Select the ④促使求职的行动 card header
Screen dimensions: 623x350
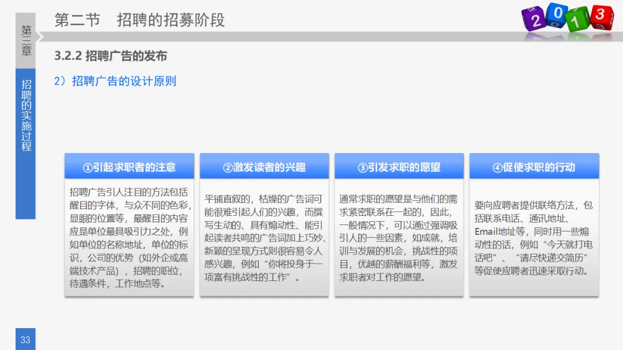click(x=534, y=167)
